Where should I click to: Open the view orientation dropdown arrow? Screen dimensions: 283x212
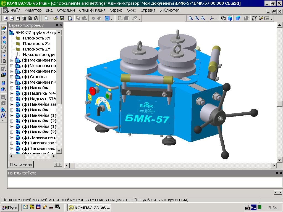[216, 18]
